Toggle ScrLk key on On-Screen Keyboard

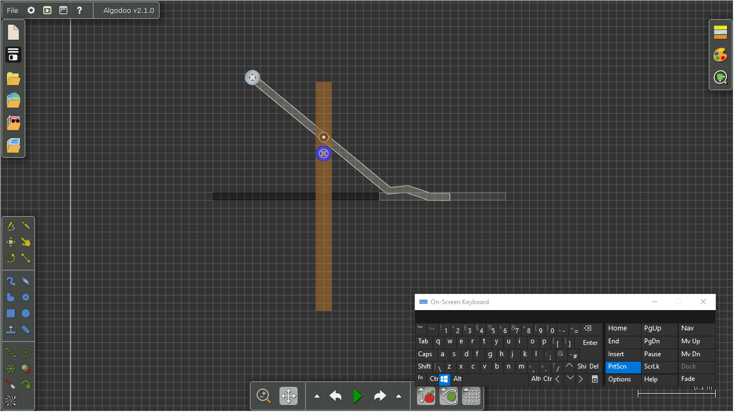(660, 367)
